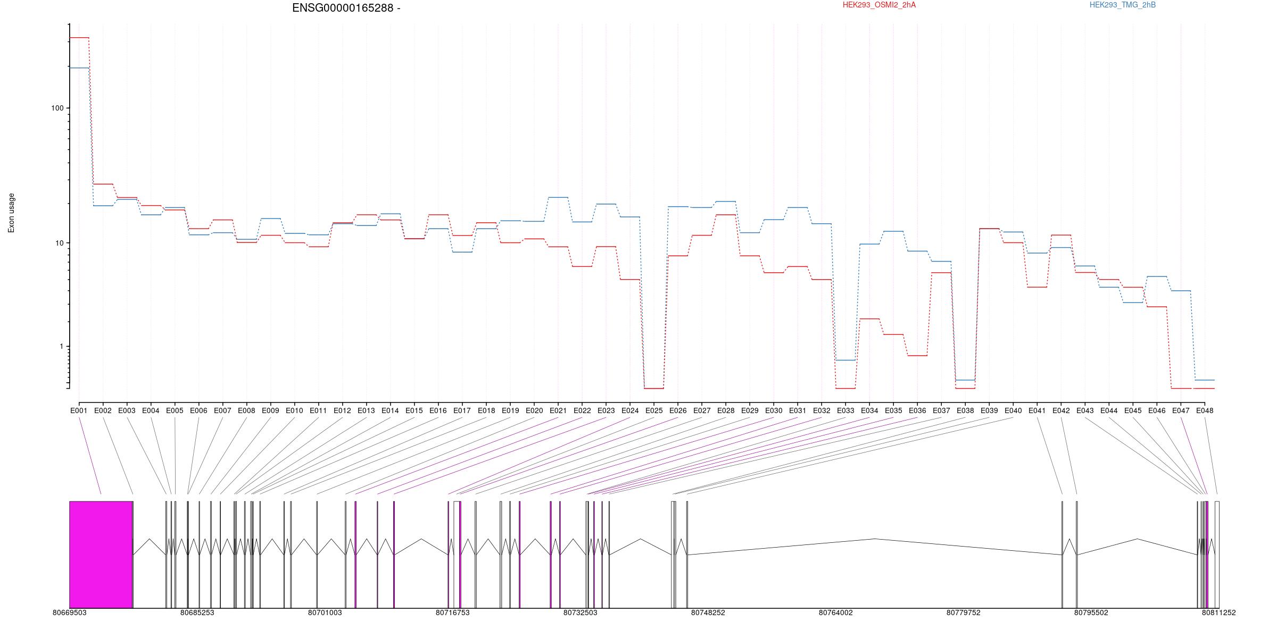Select exon label E047
The height and width of the screenshot is (638, 1277).
click(x=1181, y=410)
